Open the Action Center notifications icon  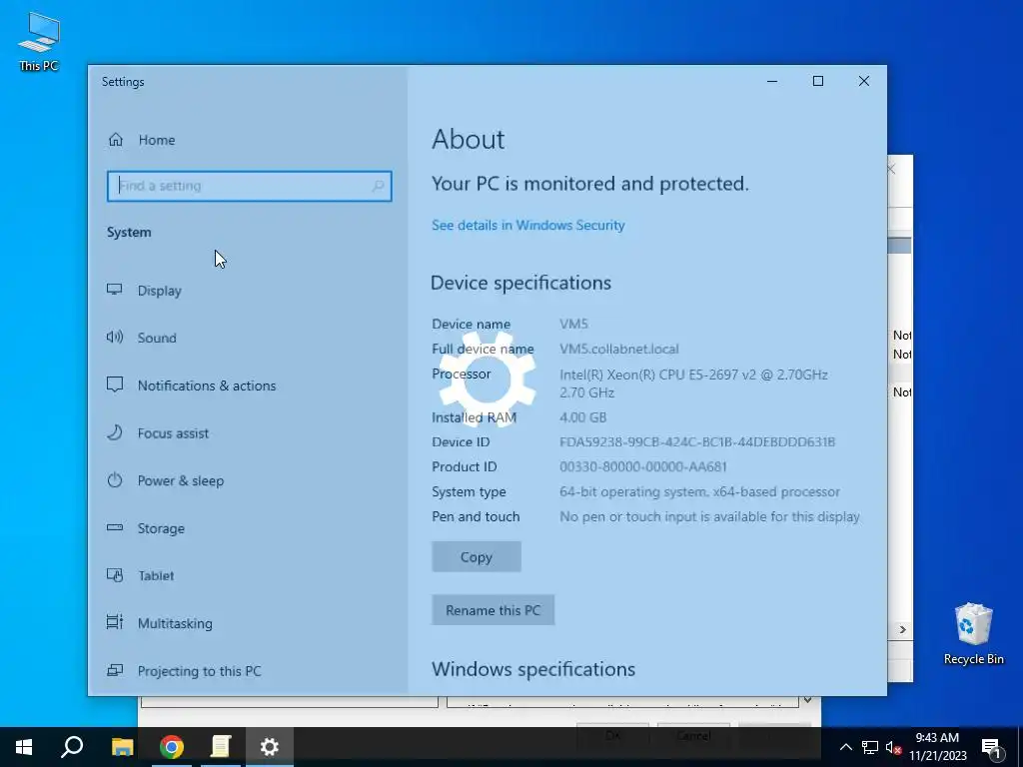point(991,748)
